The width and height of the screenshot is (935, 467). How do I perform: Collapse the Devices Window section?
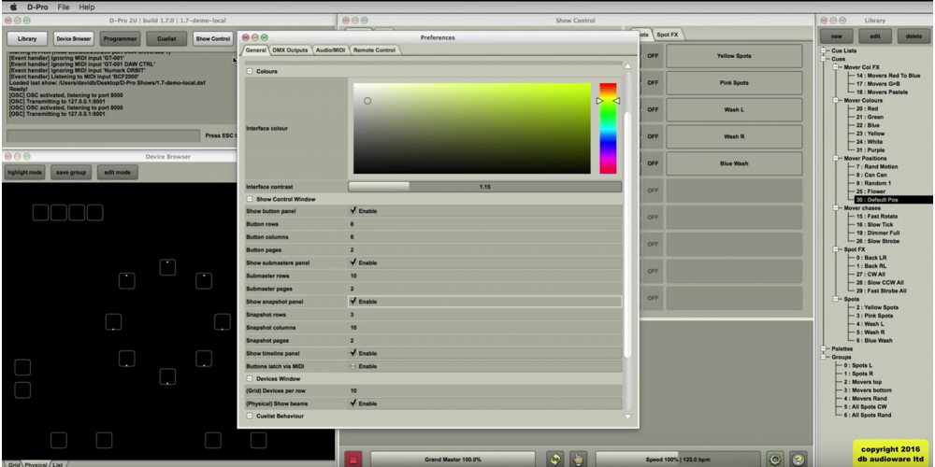tap(250, 379)
